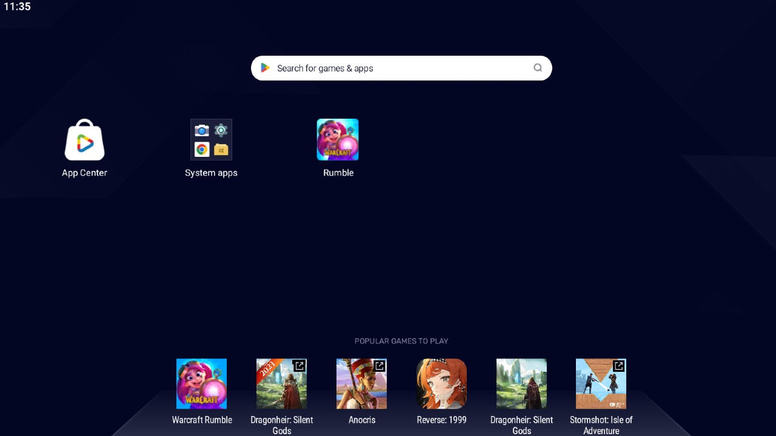
Task: Launch Reverse: 1999 from popular games
Action: (441, 383)
